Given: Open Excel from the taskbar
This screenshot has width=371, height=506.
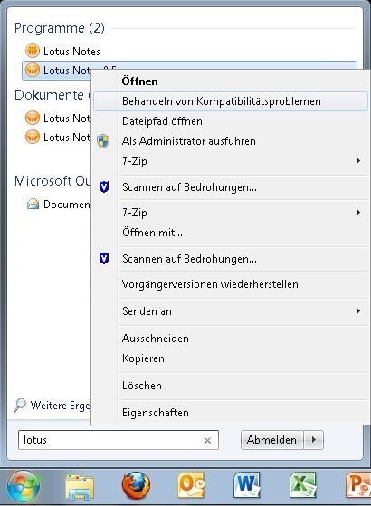Looking at the screenshot, I should [302, 485].
